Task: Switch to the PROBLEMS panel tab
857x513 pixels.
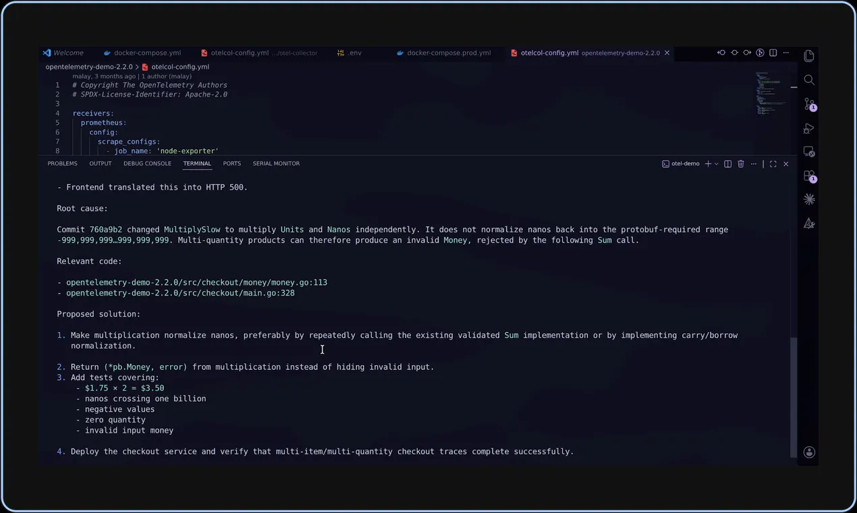Action: (63, 163)
